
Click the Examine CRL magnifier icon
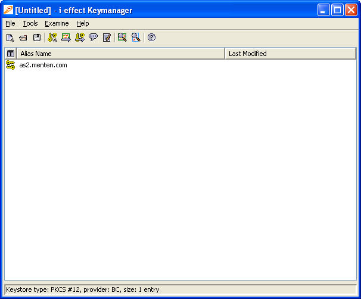(x=136, y=38)
